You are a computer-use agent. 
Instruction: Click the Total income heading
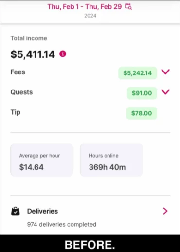29,38
